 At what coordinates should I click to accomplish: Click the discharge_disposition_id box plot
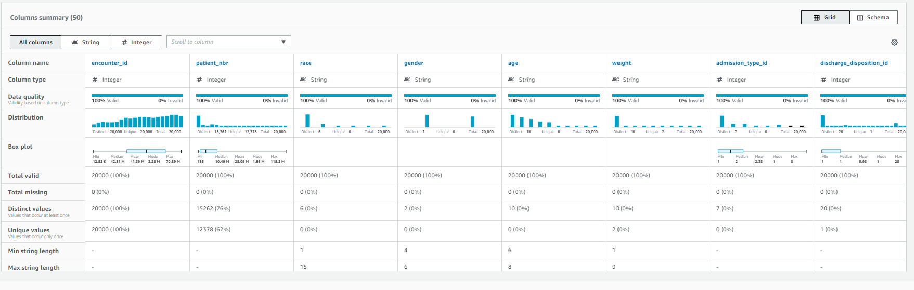pyautogui.click(x=864, y=151)
